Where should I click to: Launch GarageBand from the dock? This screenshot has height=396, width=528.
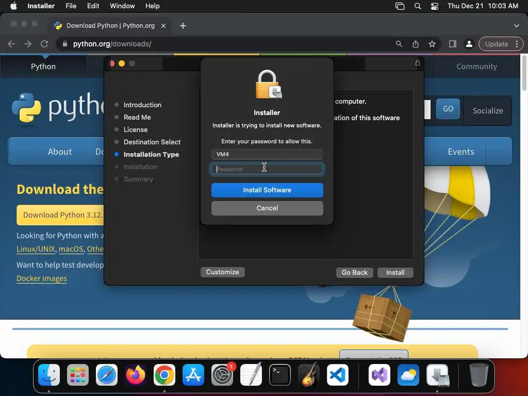click(x=309, y=375)
